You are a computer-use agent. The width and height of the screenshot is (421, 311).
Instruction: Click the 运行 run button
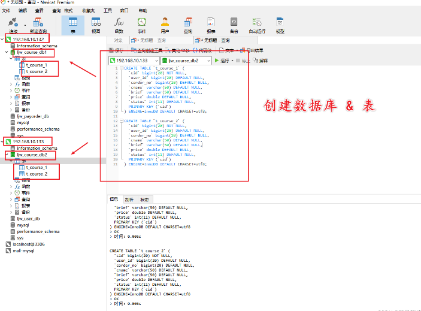(222, 61)
